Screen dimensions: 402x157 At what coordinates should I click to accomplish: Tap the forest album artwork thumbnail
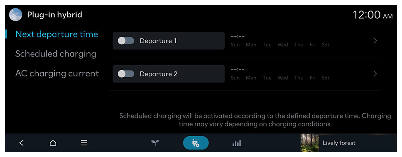point(310,142)
